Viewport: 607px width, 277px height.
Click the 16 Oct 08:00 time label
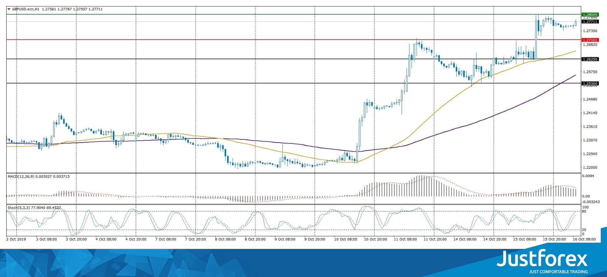584,239
